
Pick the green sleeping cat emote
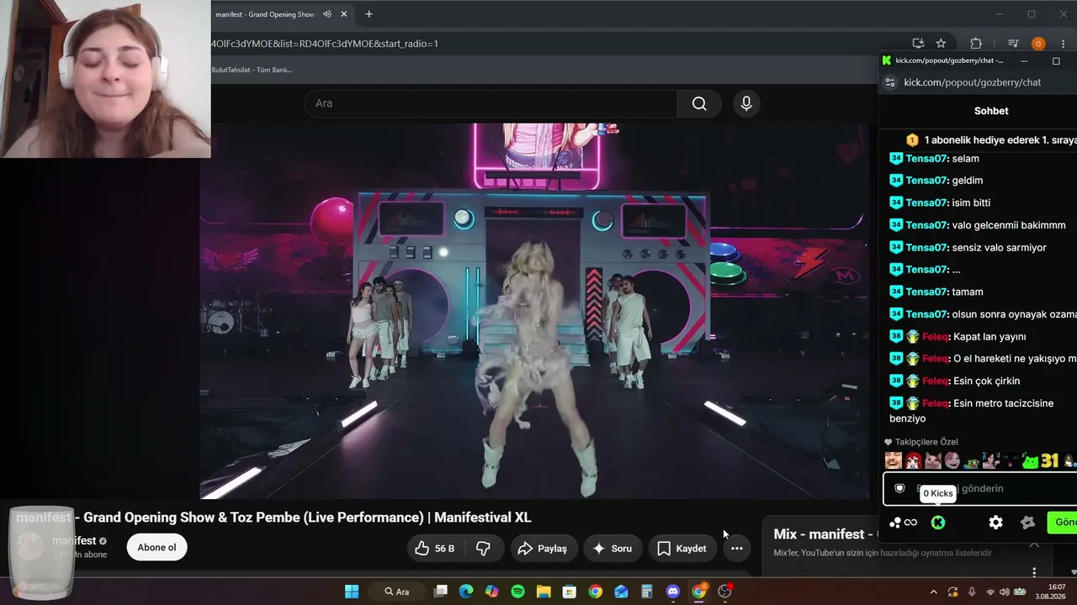1031,460
